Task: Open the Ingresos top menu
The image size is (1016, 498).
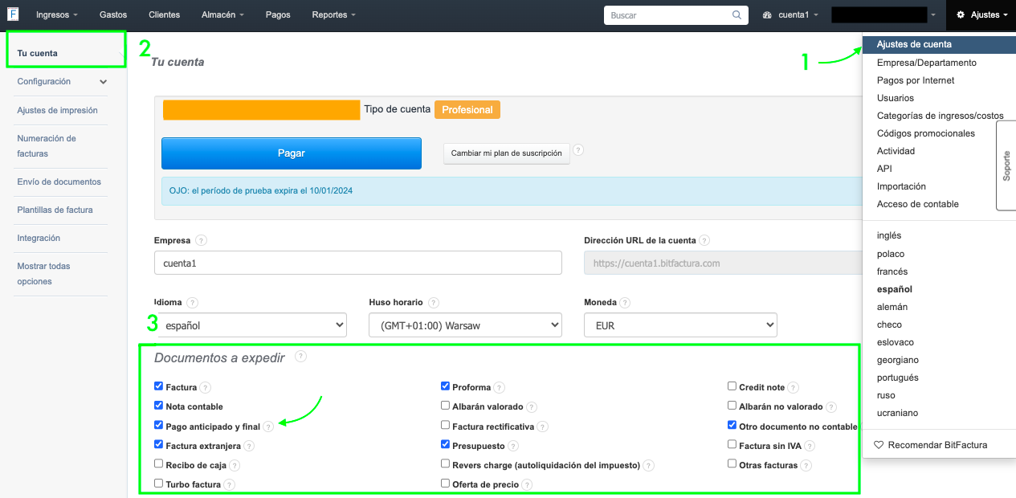Action: coord(57,15)
